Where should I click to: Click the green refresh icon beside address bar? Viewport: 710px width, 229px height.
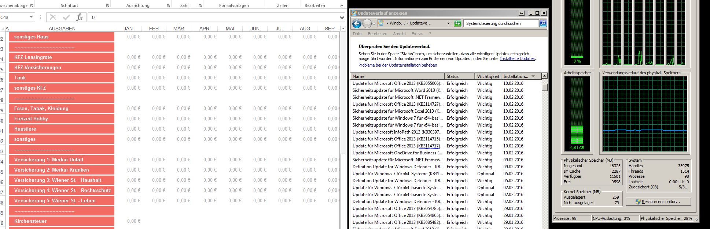[457, 23]
